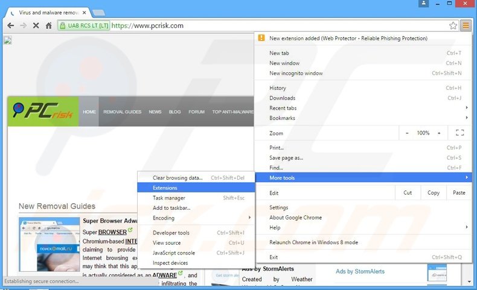Click the Ads by StormAlerts thumbnail image
Screen dimensions: 477x290
point(437,273)
